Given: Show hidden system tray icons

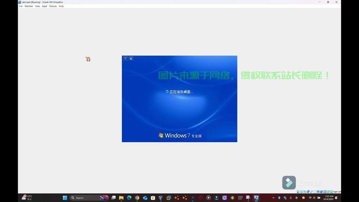Looking at the screenshot, I should 273,198.
